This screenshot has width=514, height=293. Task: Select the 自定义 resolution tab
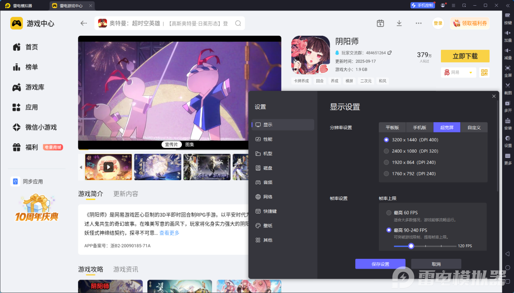(474, 127)
